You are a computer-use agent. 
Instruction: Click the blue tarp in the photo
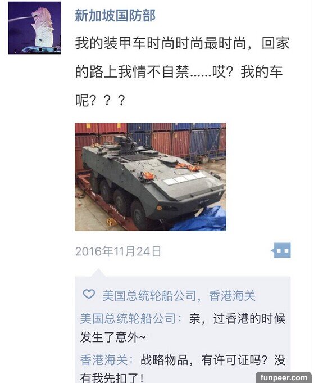pyautogui.click(x=202, y=219)
